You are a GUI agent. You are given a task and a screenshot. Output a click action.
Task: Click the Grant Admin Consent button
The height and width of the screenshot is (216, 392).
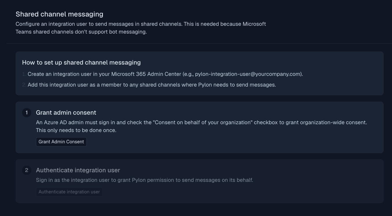point(61,142)
